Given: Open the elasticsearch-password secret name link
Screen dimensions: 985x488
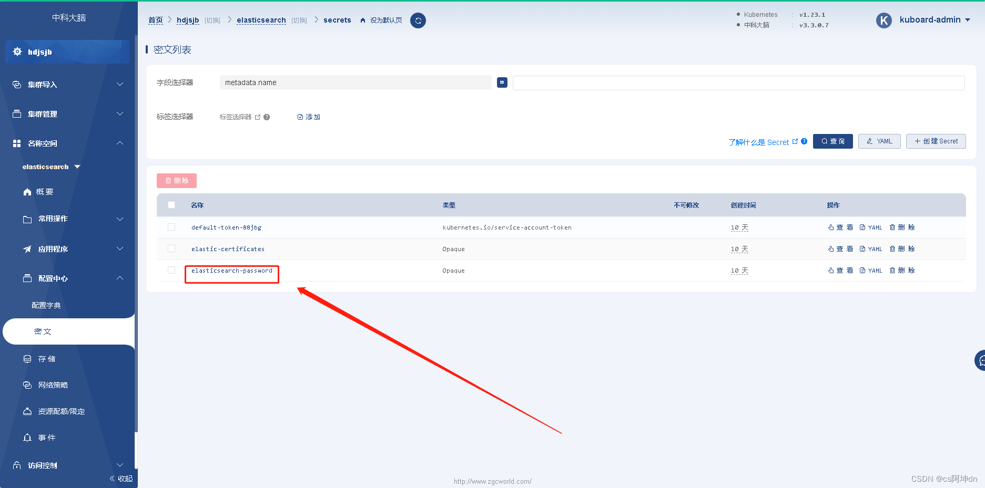Looking at the screenshot, I should click(x=232, y=271).
